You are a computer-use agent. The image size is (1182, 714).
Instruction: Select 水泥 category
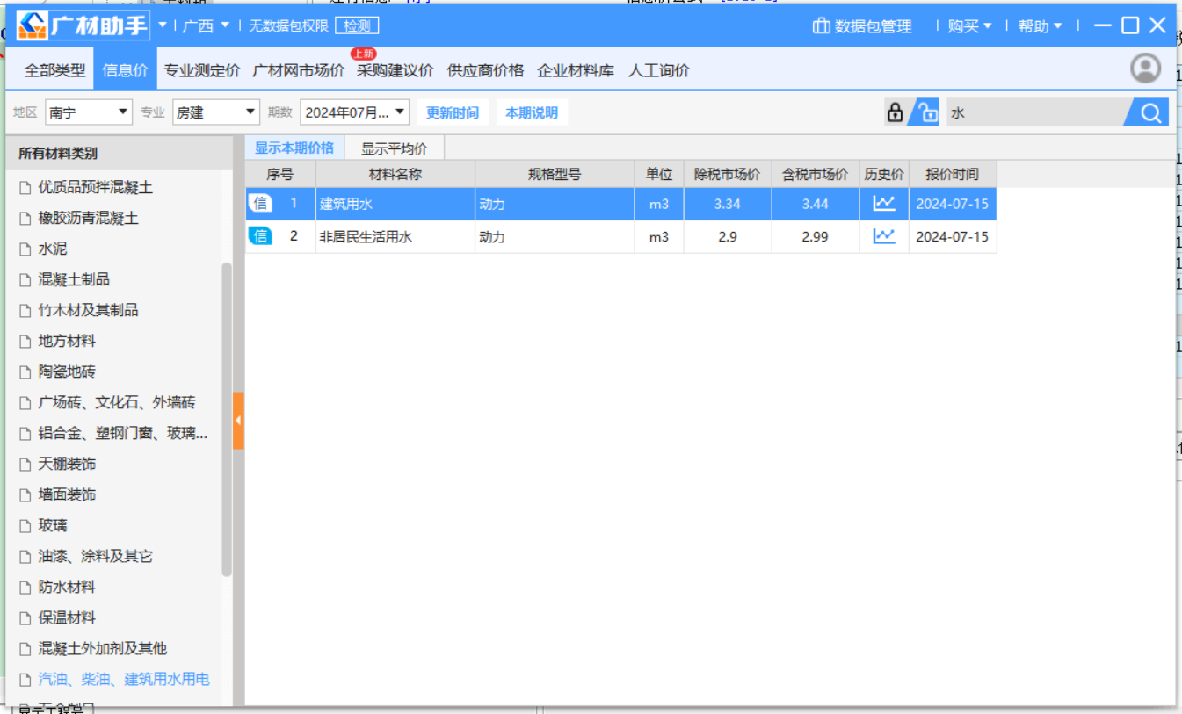point(53,249)
